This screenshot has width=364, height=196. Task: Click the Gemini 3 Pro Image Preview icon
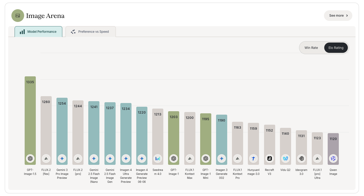pyautogui.click(x=62, y=158)
